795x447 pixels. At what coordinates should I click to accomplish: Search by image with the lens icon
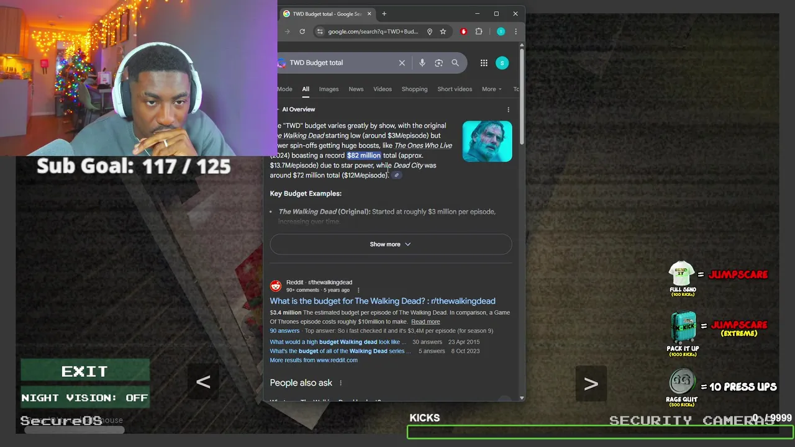[x=438, y=63]
